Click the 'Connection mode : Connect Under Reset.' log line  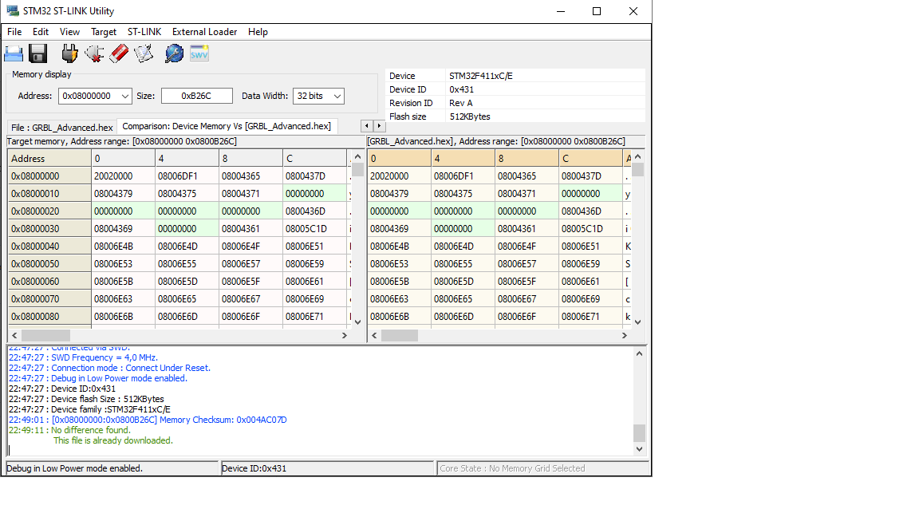tap(109, 368)
